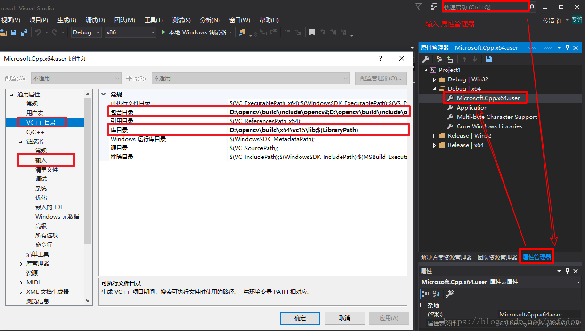Click the feedback person icon in title bar

(434, 7)
